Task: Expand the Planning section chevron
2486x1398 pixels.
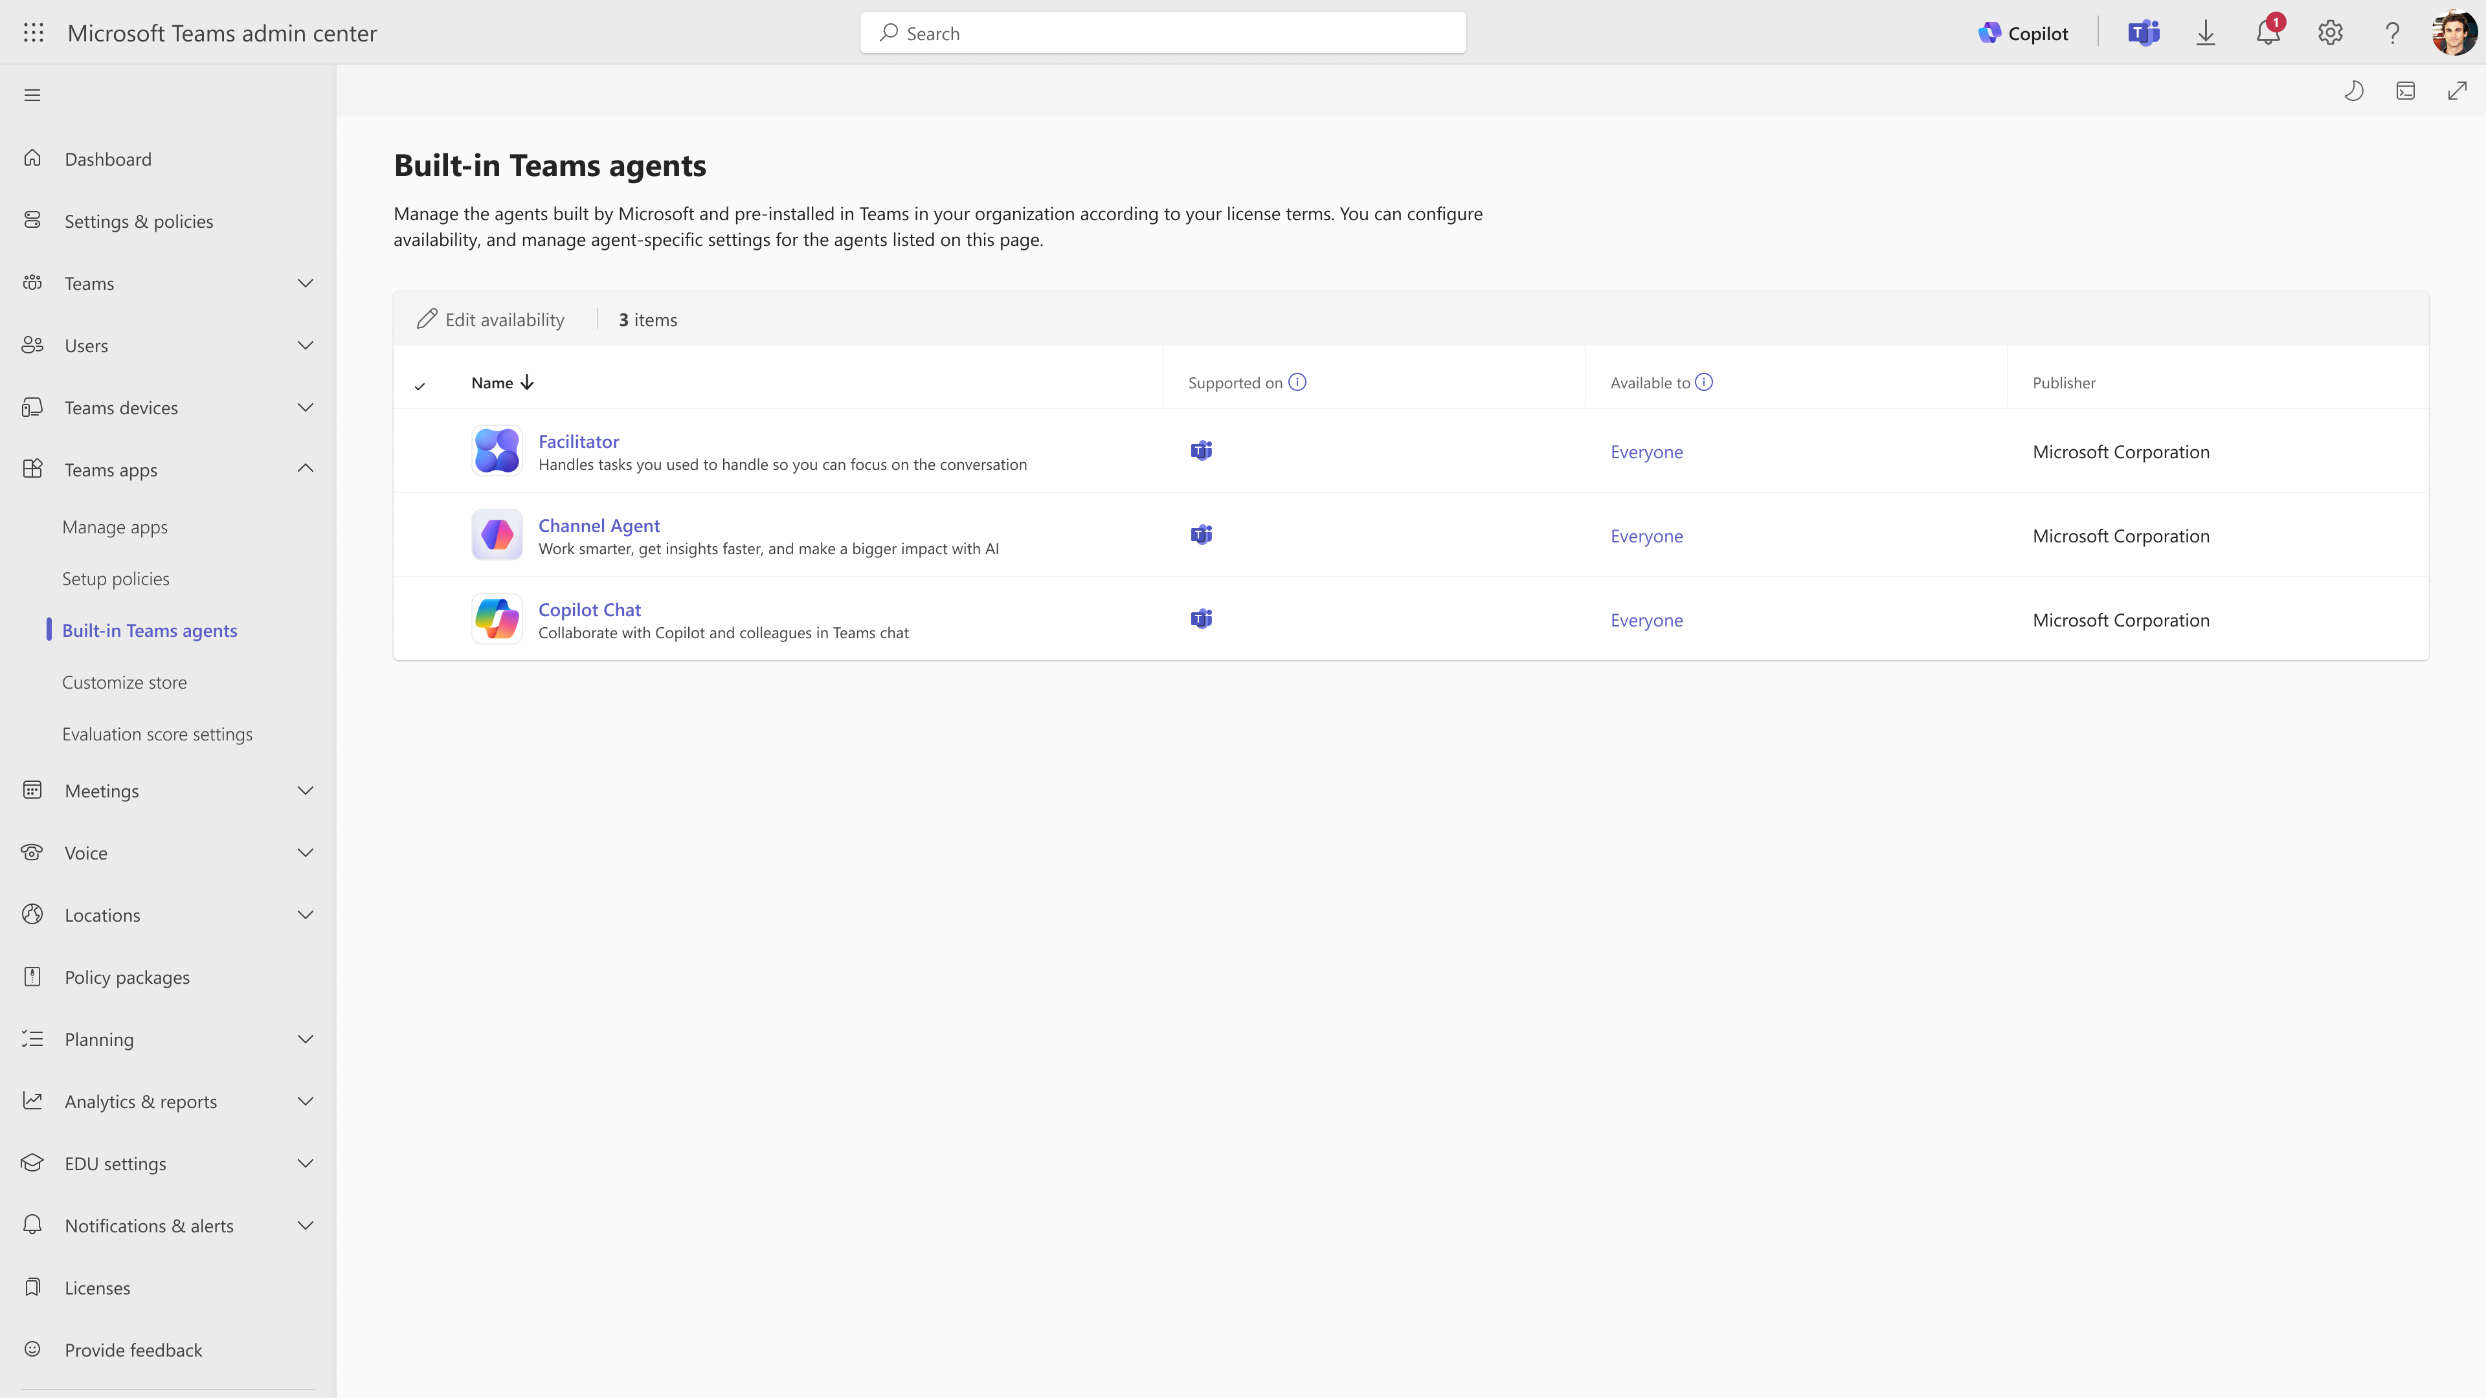Action: coord(305,1039)
